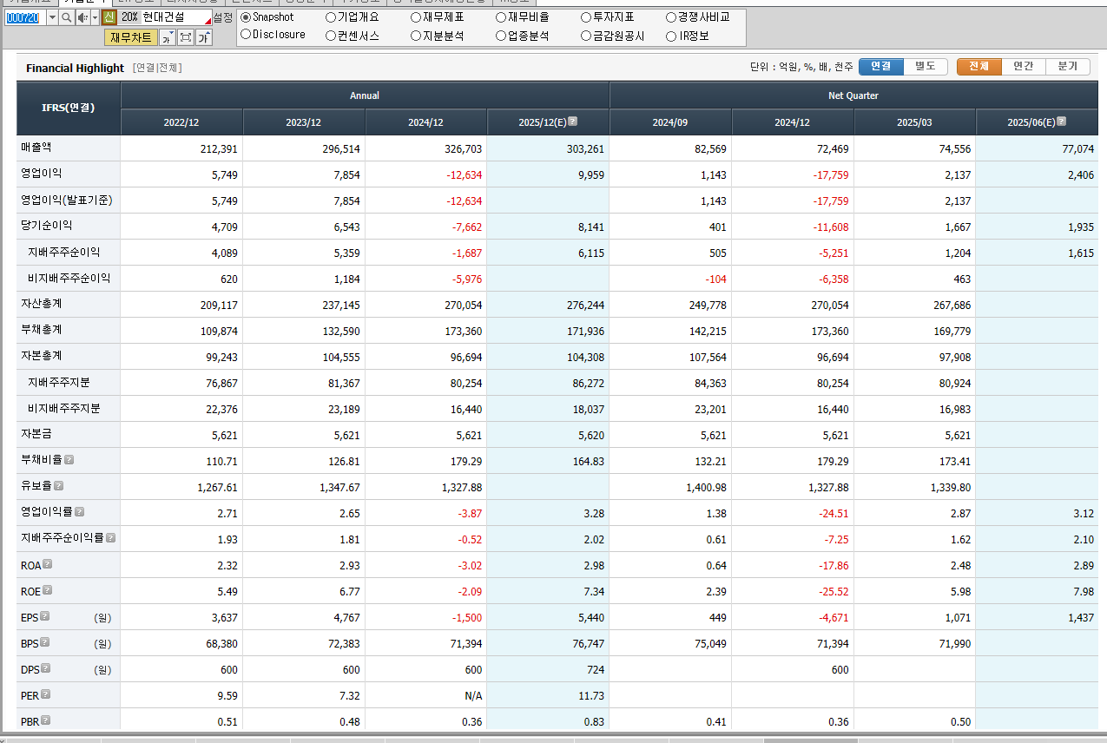Select the Snapshot radio button
1107x743 pixels.
point(246,17)
